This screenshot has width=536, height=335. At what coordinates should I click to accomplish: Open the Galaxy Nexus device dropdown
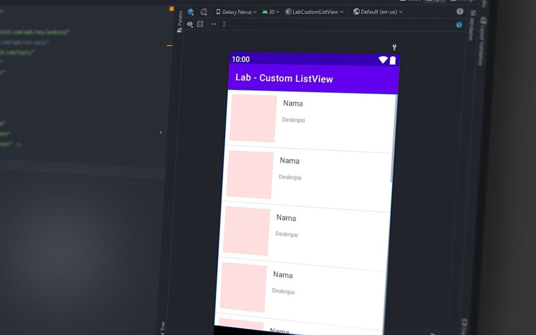[236, 12]
